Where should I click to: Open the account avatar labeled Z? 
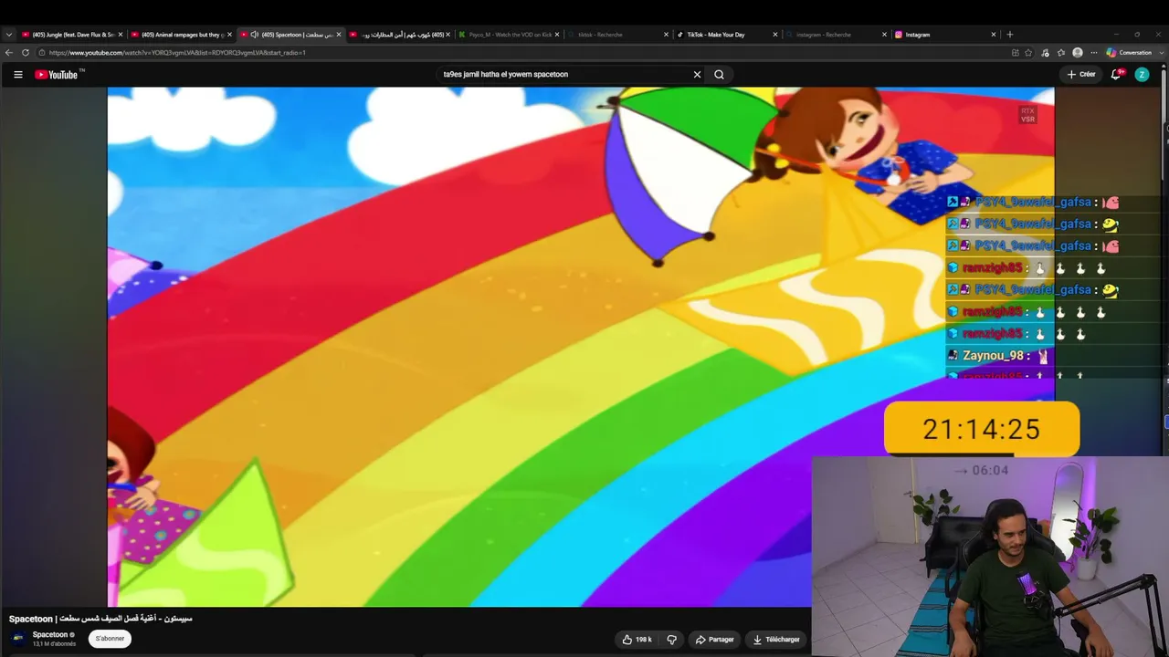1142,75
